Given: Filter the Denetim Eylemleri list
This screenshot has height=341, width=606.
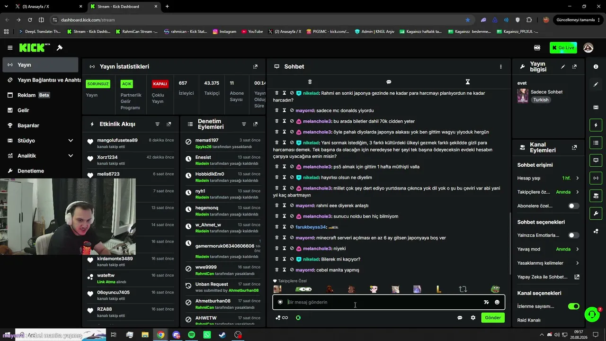Looking at the screenshot, I should tap(244, 124).
